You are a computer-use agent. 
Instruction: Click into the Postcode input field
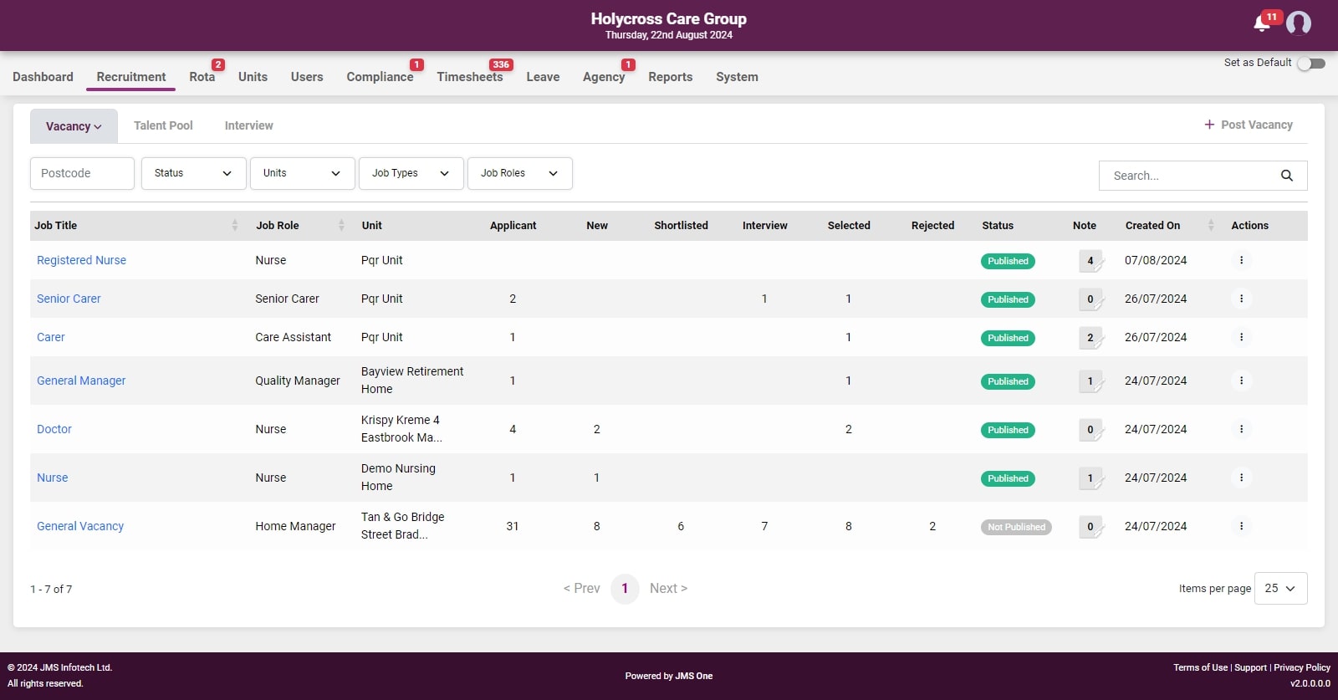(82, 173)
